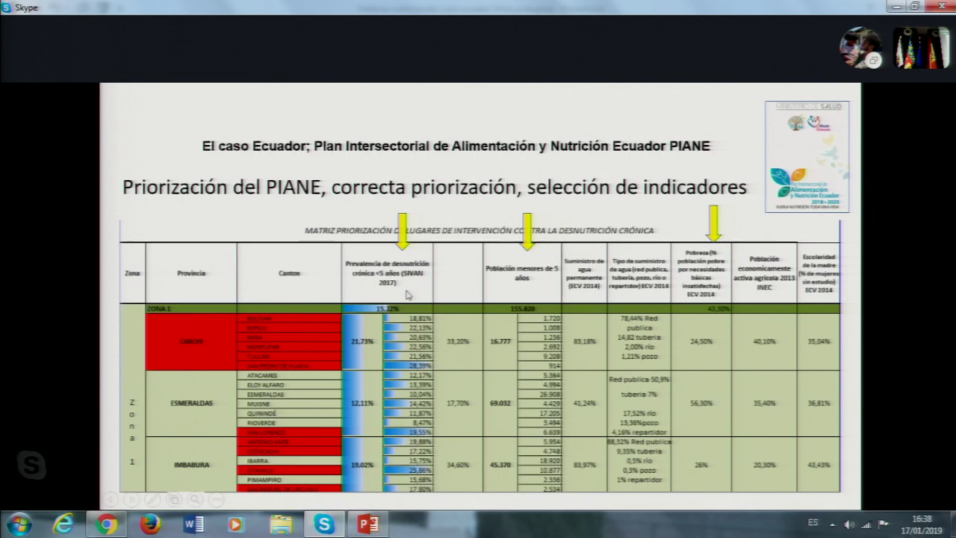This screenshot has width=956, height=538.
Task: Click ES language indicator in tray
Action: point(813,522)
